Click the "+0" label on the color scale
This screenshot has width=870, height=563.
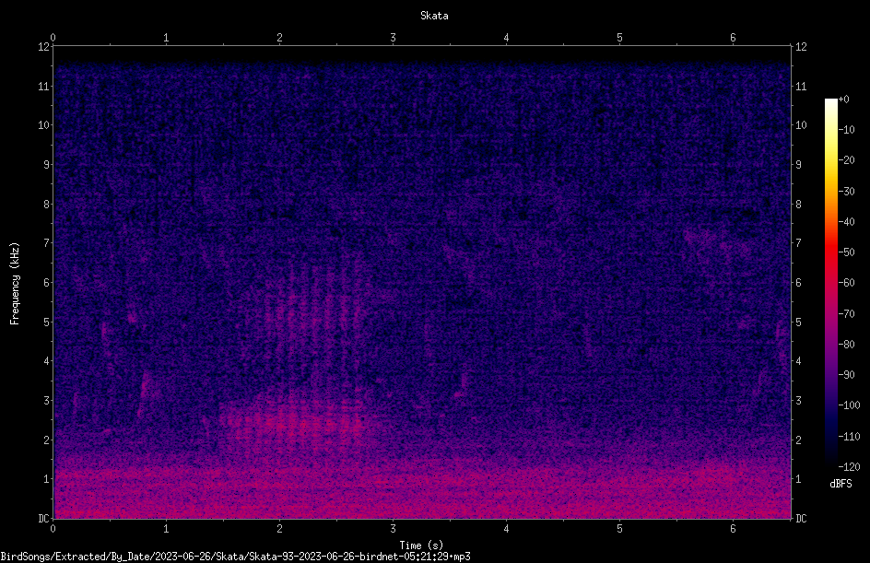pyautogui.click(x=843, y=100)
